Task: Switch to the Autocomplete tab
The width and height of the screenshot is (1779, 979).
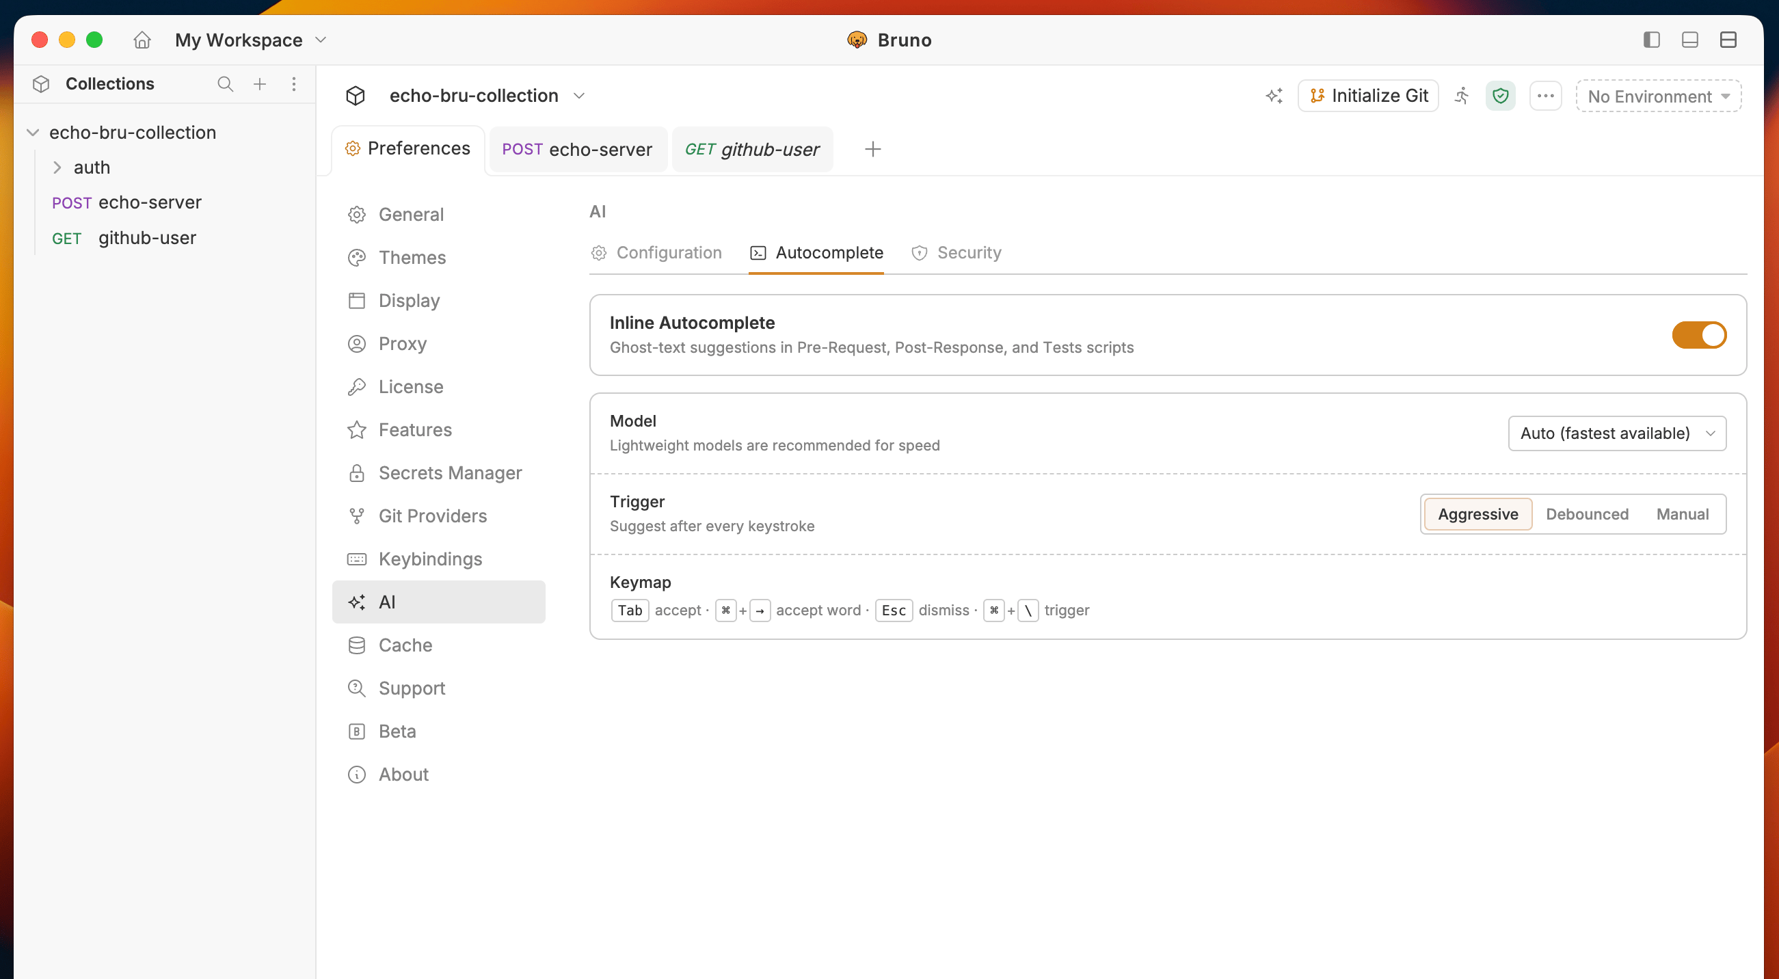Action: tap(816, 254)
